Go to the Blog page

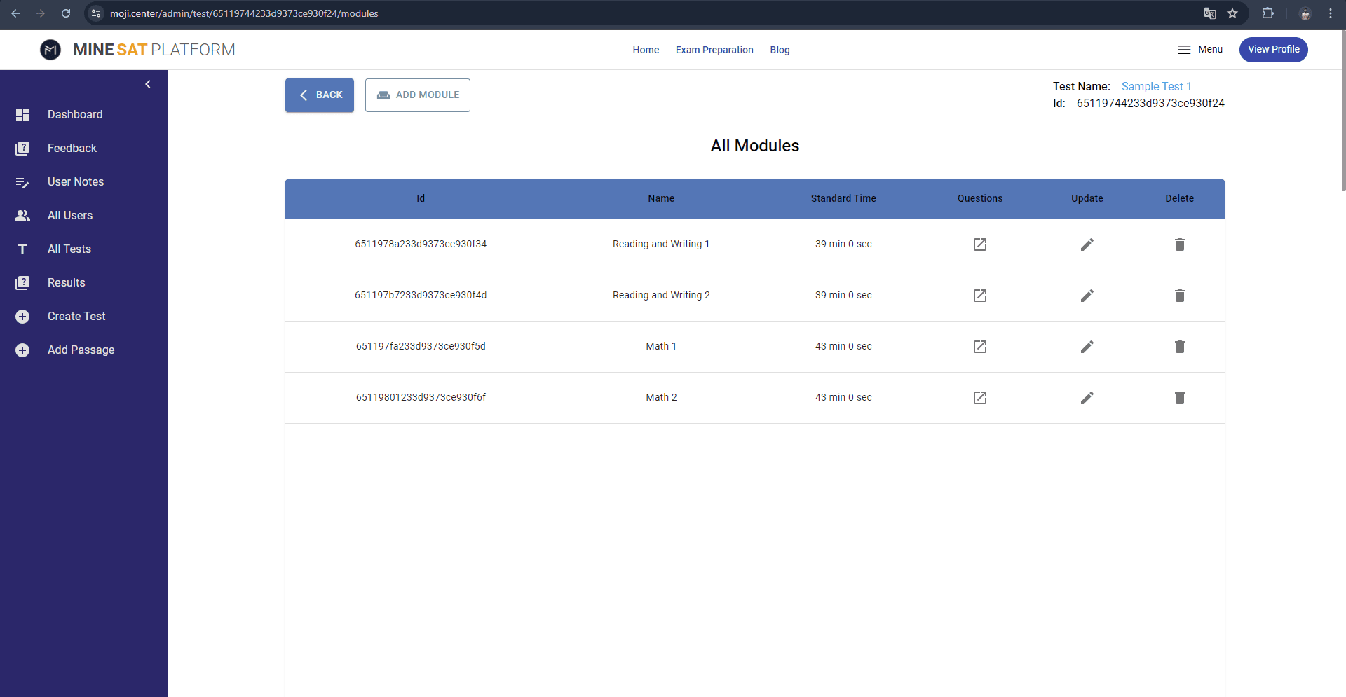780,49
